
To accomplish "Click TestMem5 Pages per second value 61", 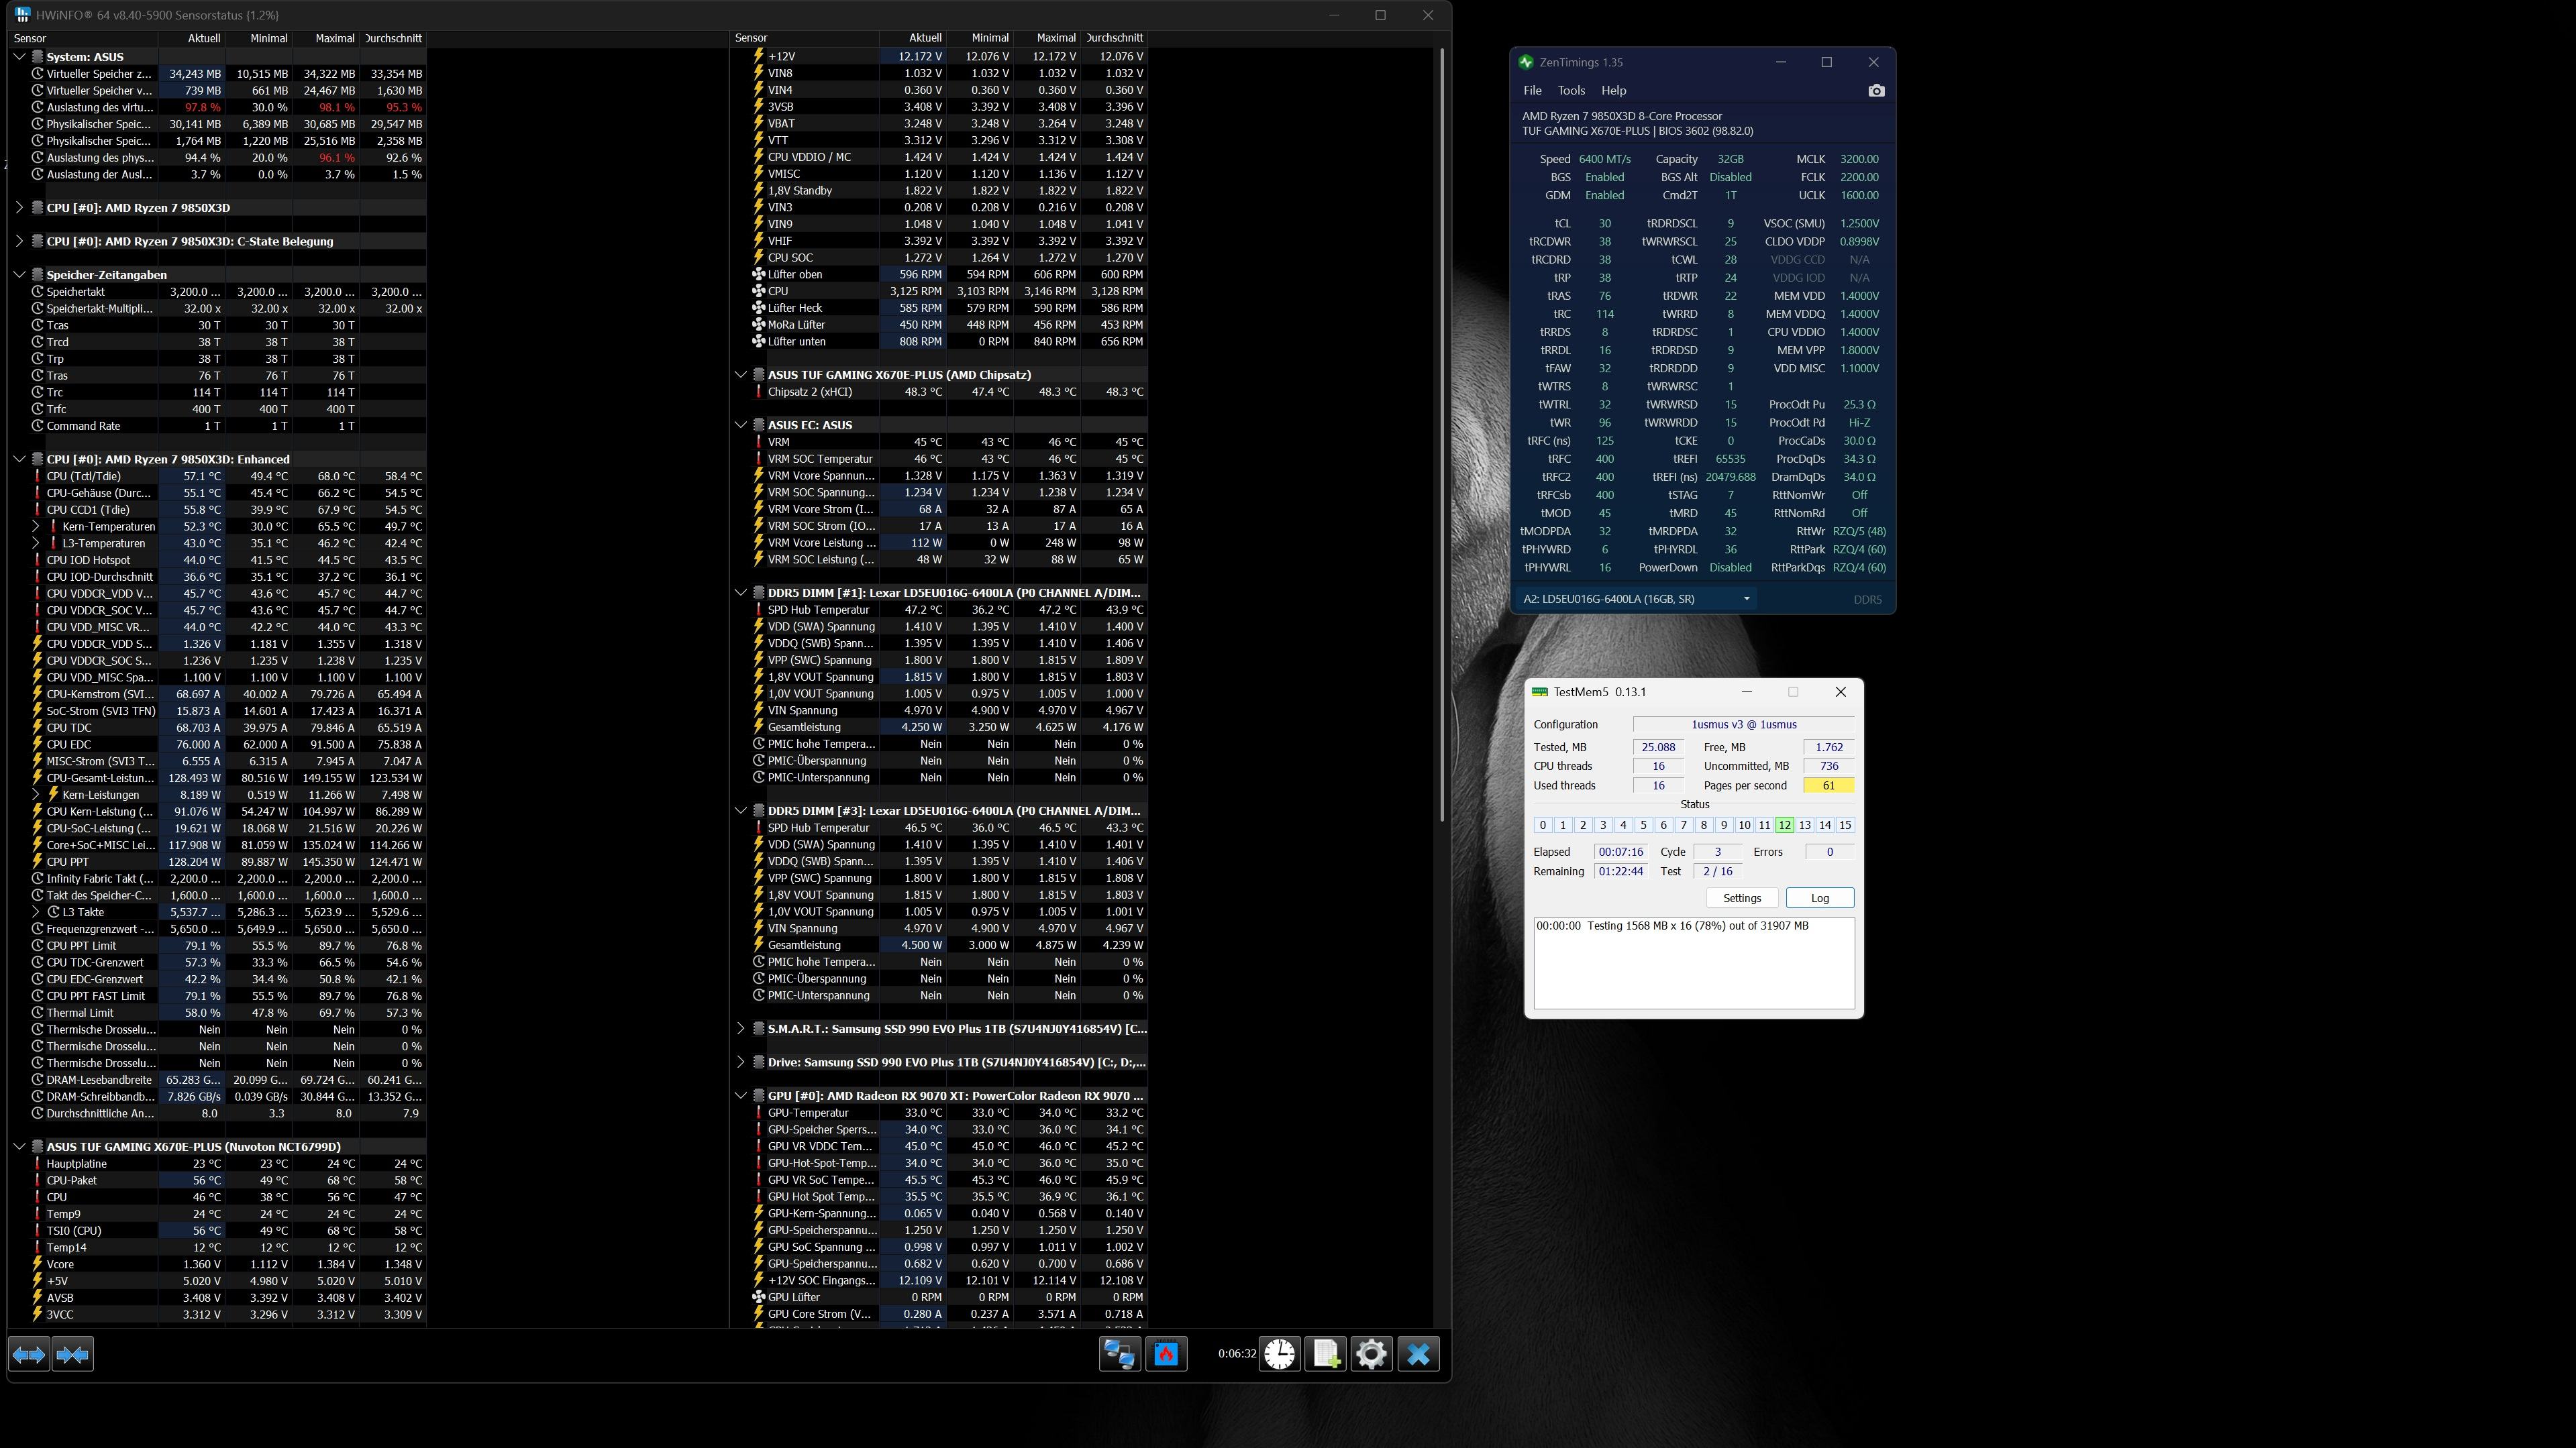I will (1828, 785).
